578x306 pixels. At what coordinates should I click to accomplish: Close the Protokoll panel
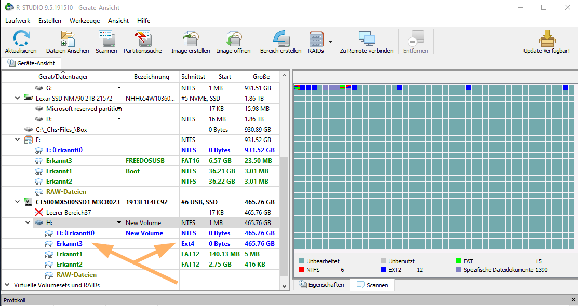coord(573,300)
